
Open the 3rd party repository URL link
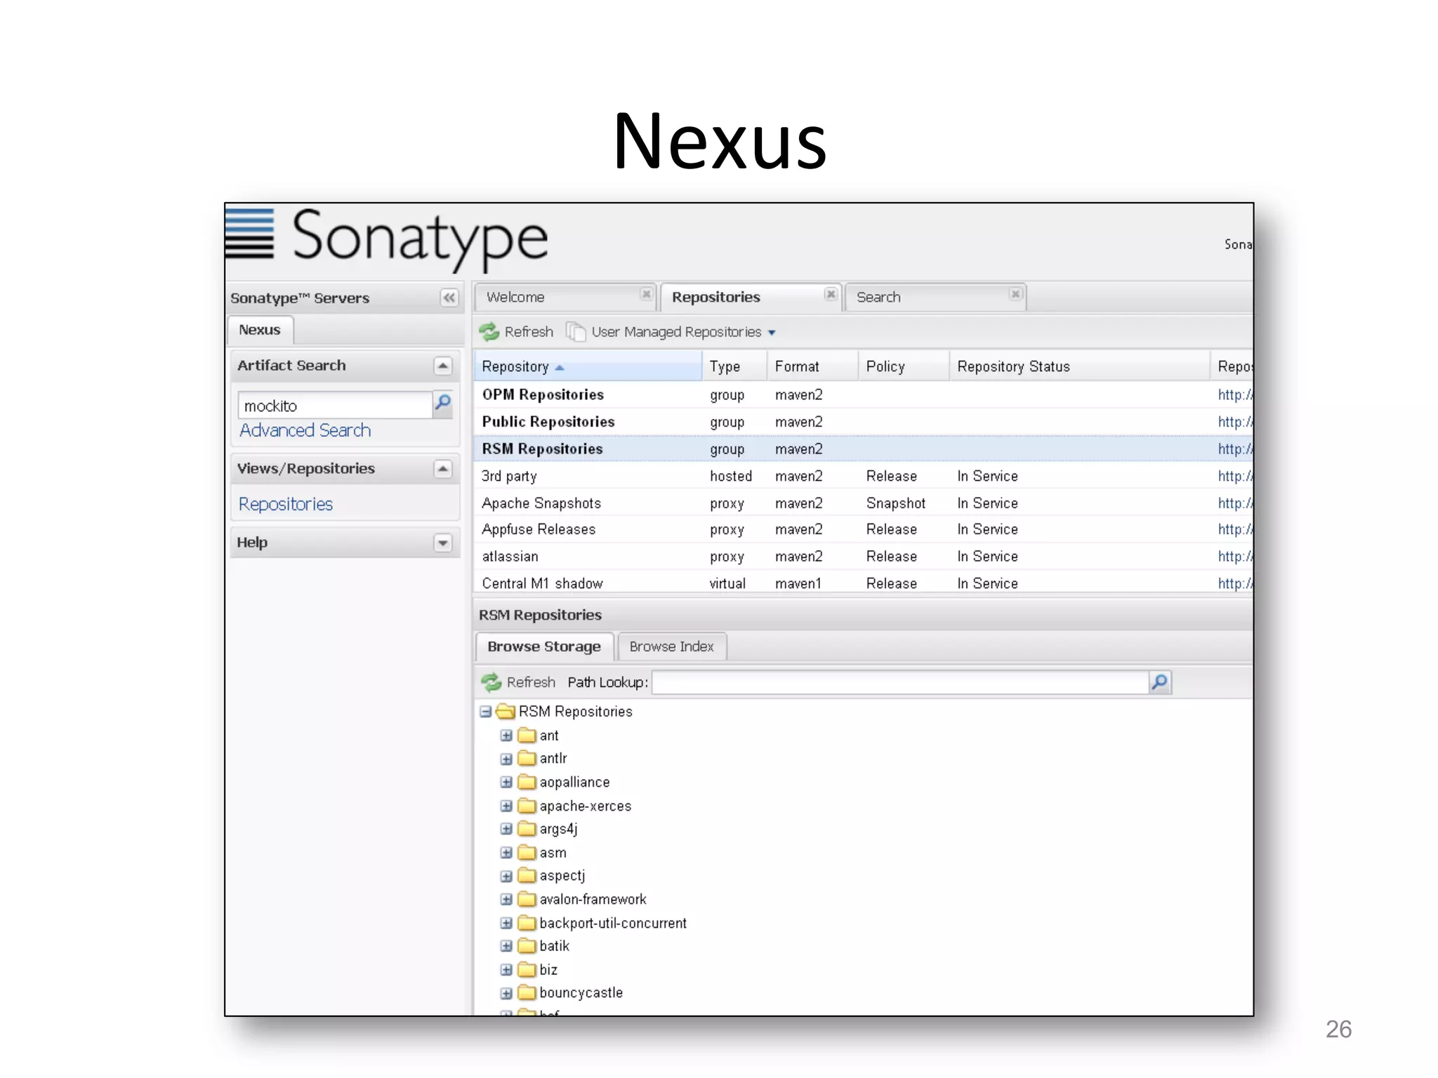click(x=1235, y=477)
